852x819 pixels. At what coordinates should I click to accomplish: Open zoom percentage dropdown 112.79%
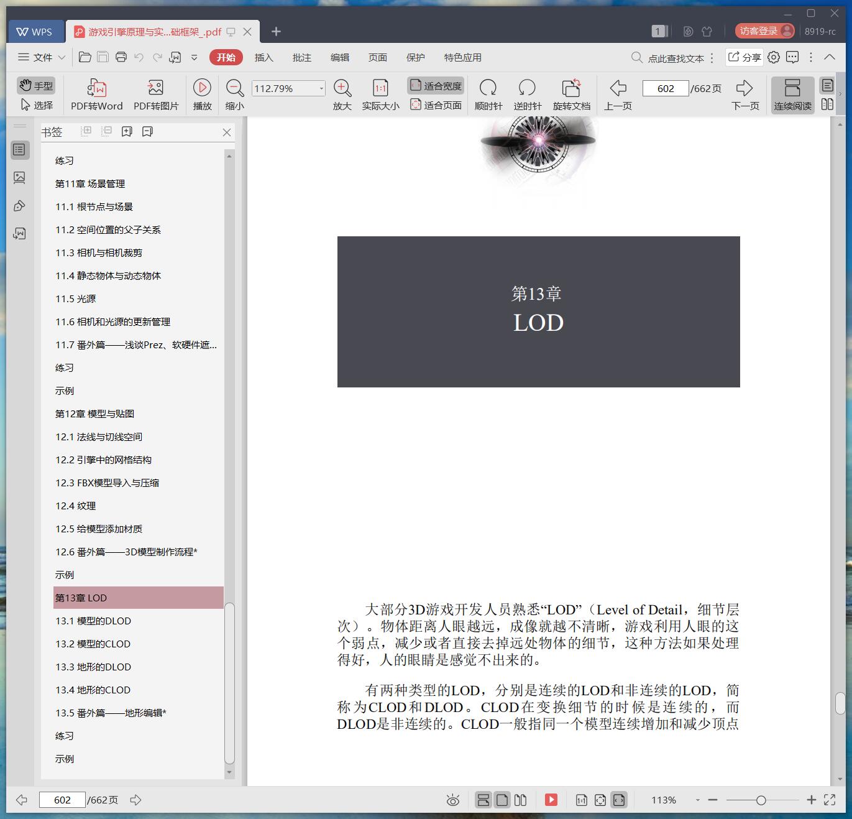click(321, 88)
